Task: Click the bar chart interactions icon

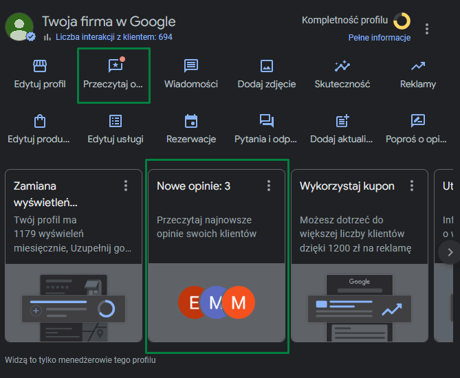Action: coord(47,37)
